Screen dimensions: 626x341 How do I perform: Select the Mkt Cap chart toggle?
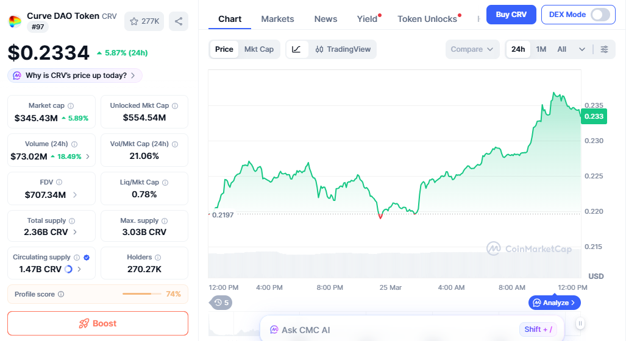click(x=259, y=49)
